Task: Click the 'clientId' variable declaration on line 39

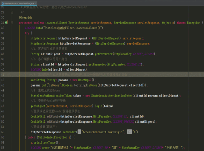Action: pyautogui.click(x=47, y=64)
